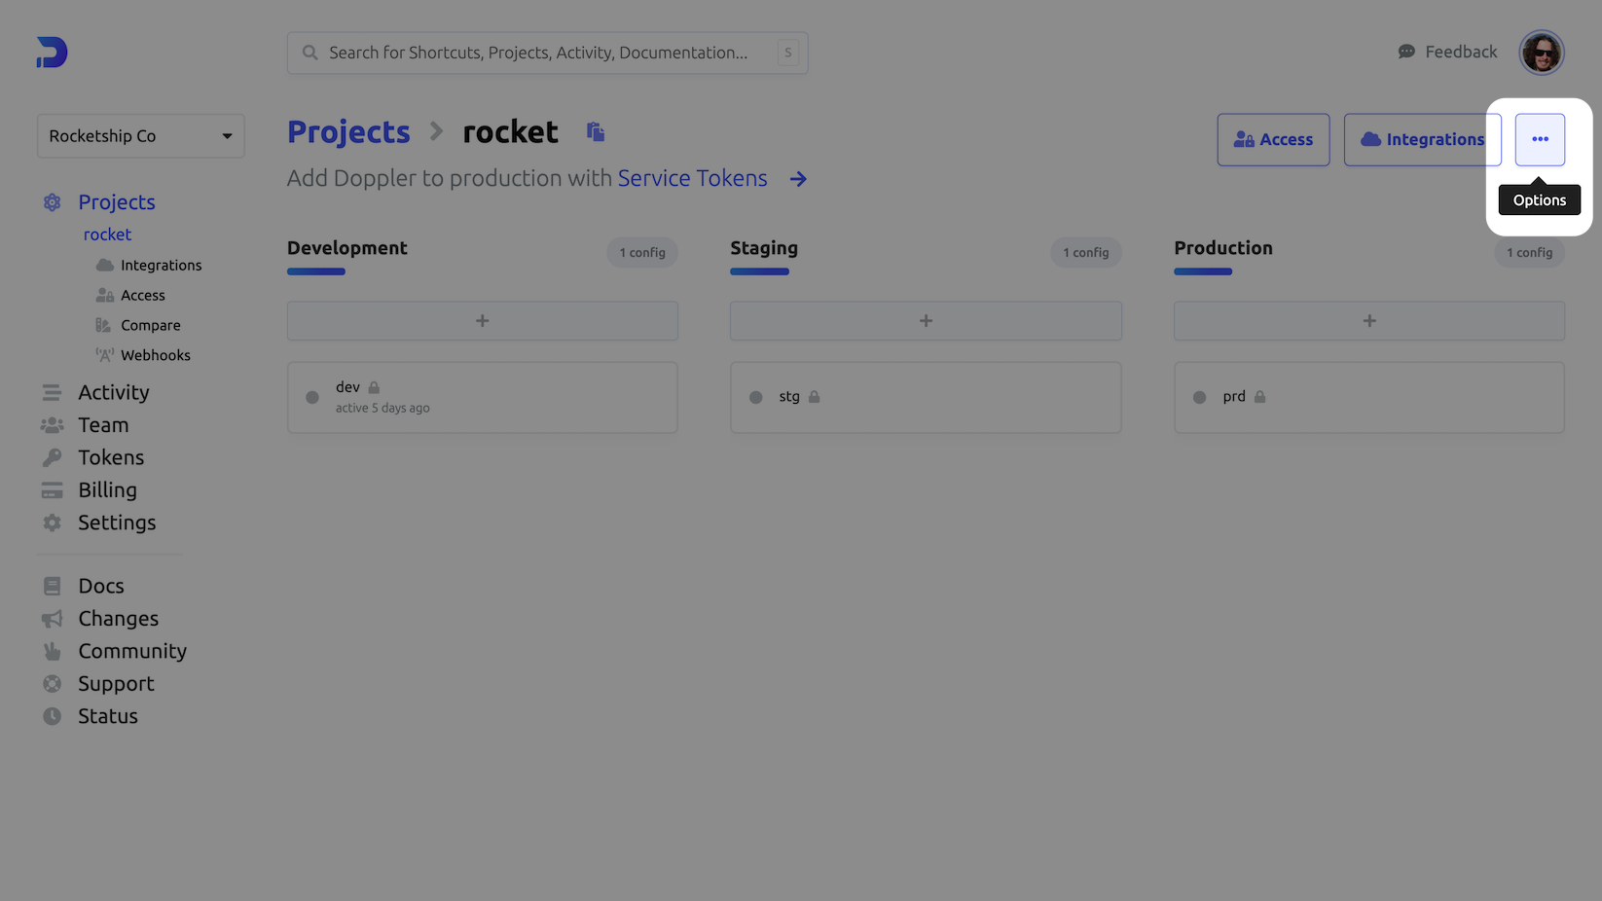The height and width of the screenshot is (901, 1602).
Task: Add a config to Staging
Action: click(926, 320)
